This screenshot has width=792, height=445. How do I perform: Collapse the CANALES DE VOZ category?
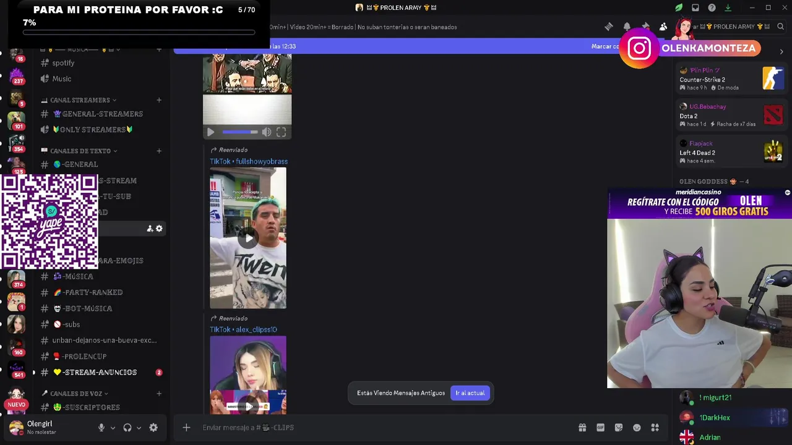point(75,394)
